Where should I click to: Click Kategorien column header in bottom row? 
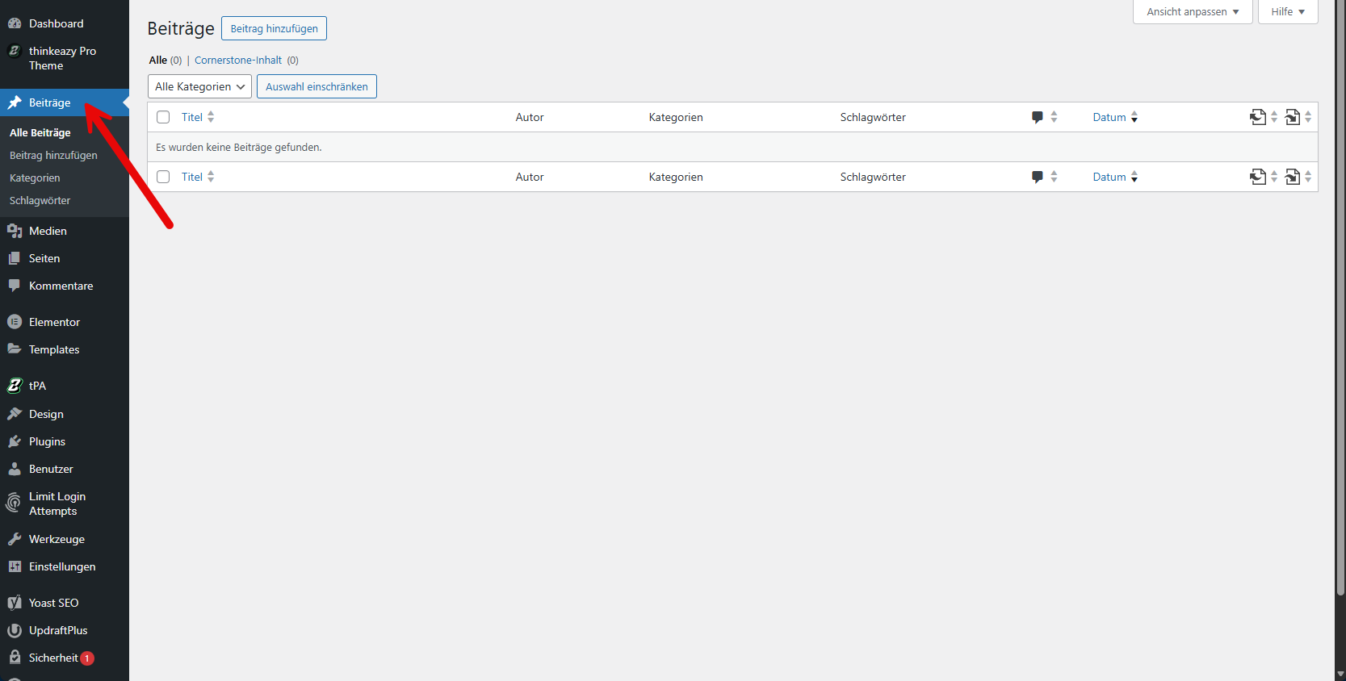pos(676,177)
